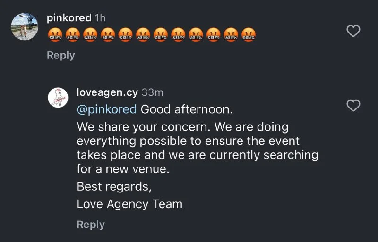Select the first angry cursing emoji
This screenshot has width=378, height=242.
click(x=55, y=34)
